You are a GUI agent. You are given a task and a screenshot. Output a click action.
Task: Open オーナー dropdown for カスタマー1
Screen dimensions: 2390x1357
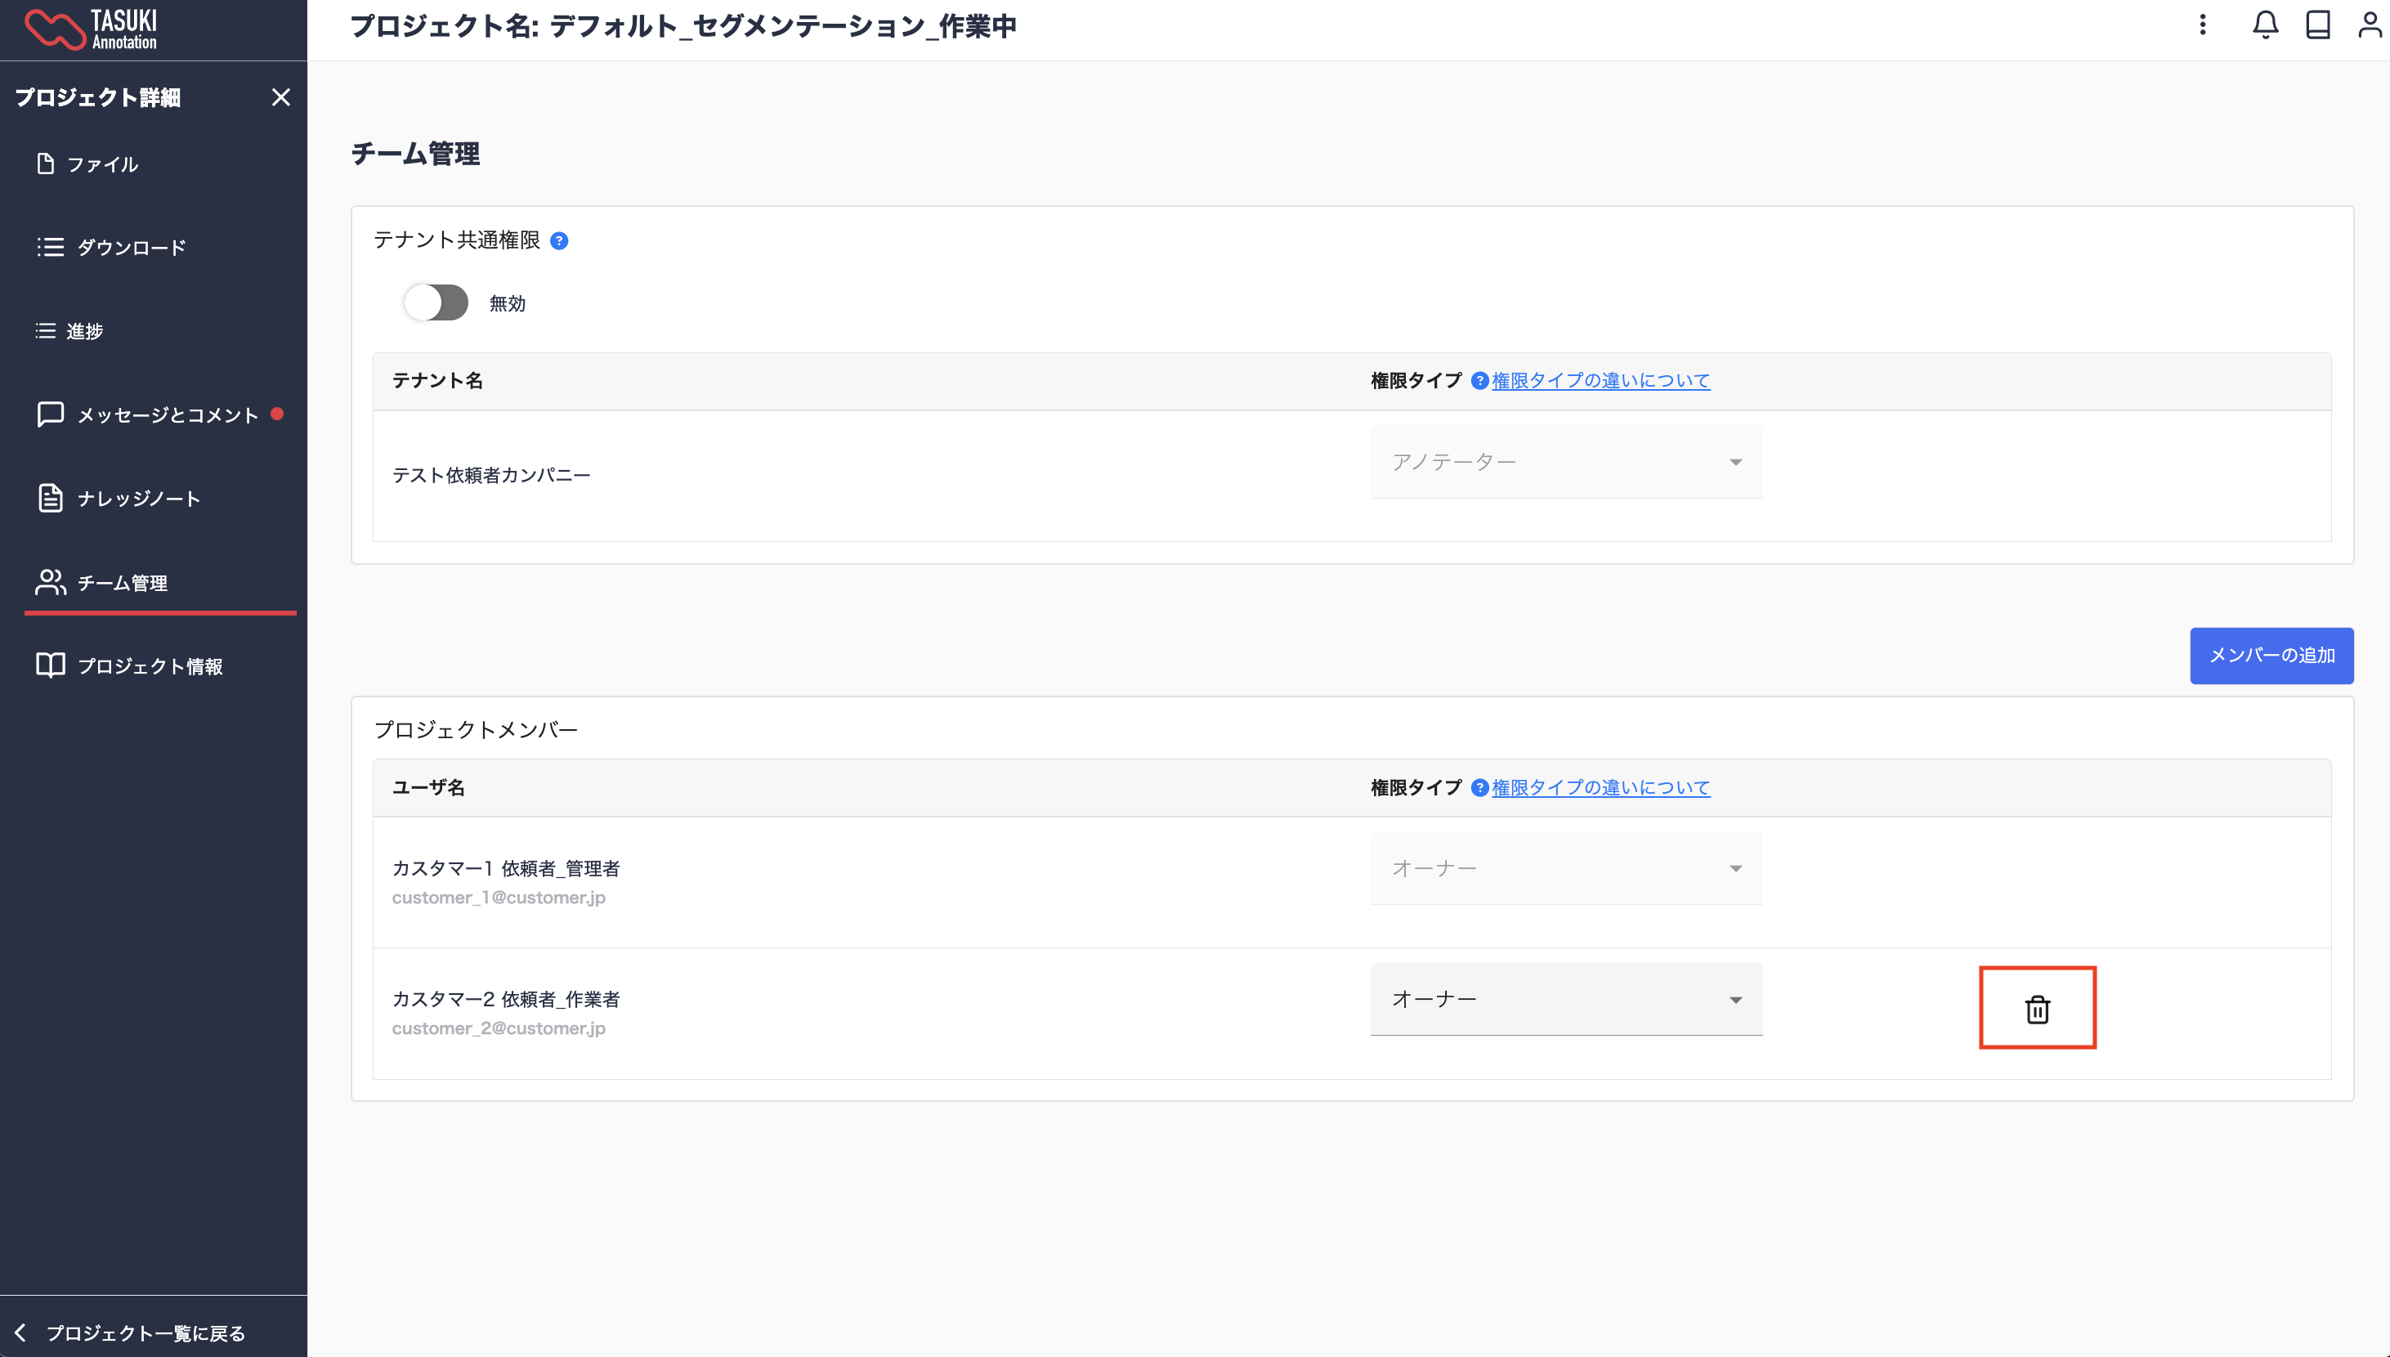(x=1566, y=867)
